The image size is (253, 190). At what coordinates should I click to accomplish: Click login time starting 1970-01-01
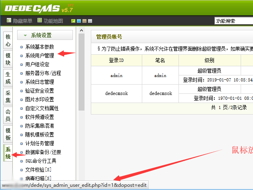coord(235,98)
